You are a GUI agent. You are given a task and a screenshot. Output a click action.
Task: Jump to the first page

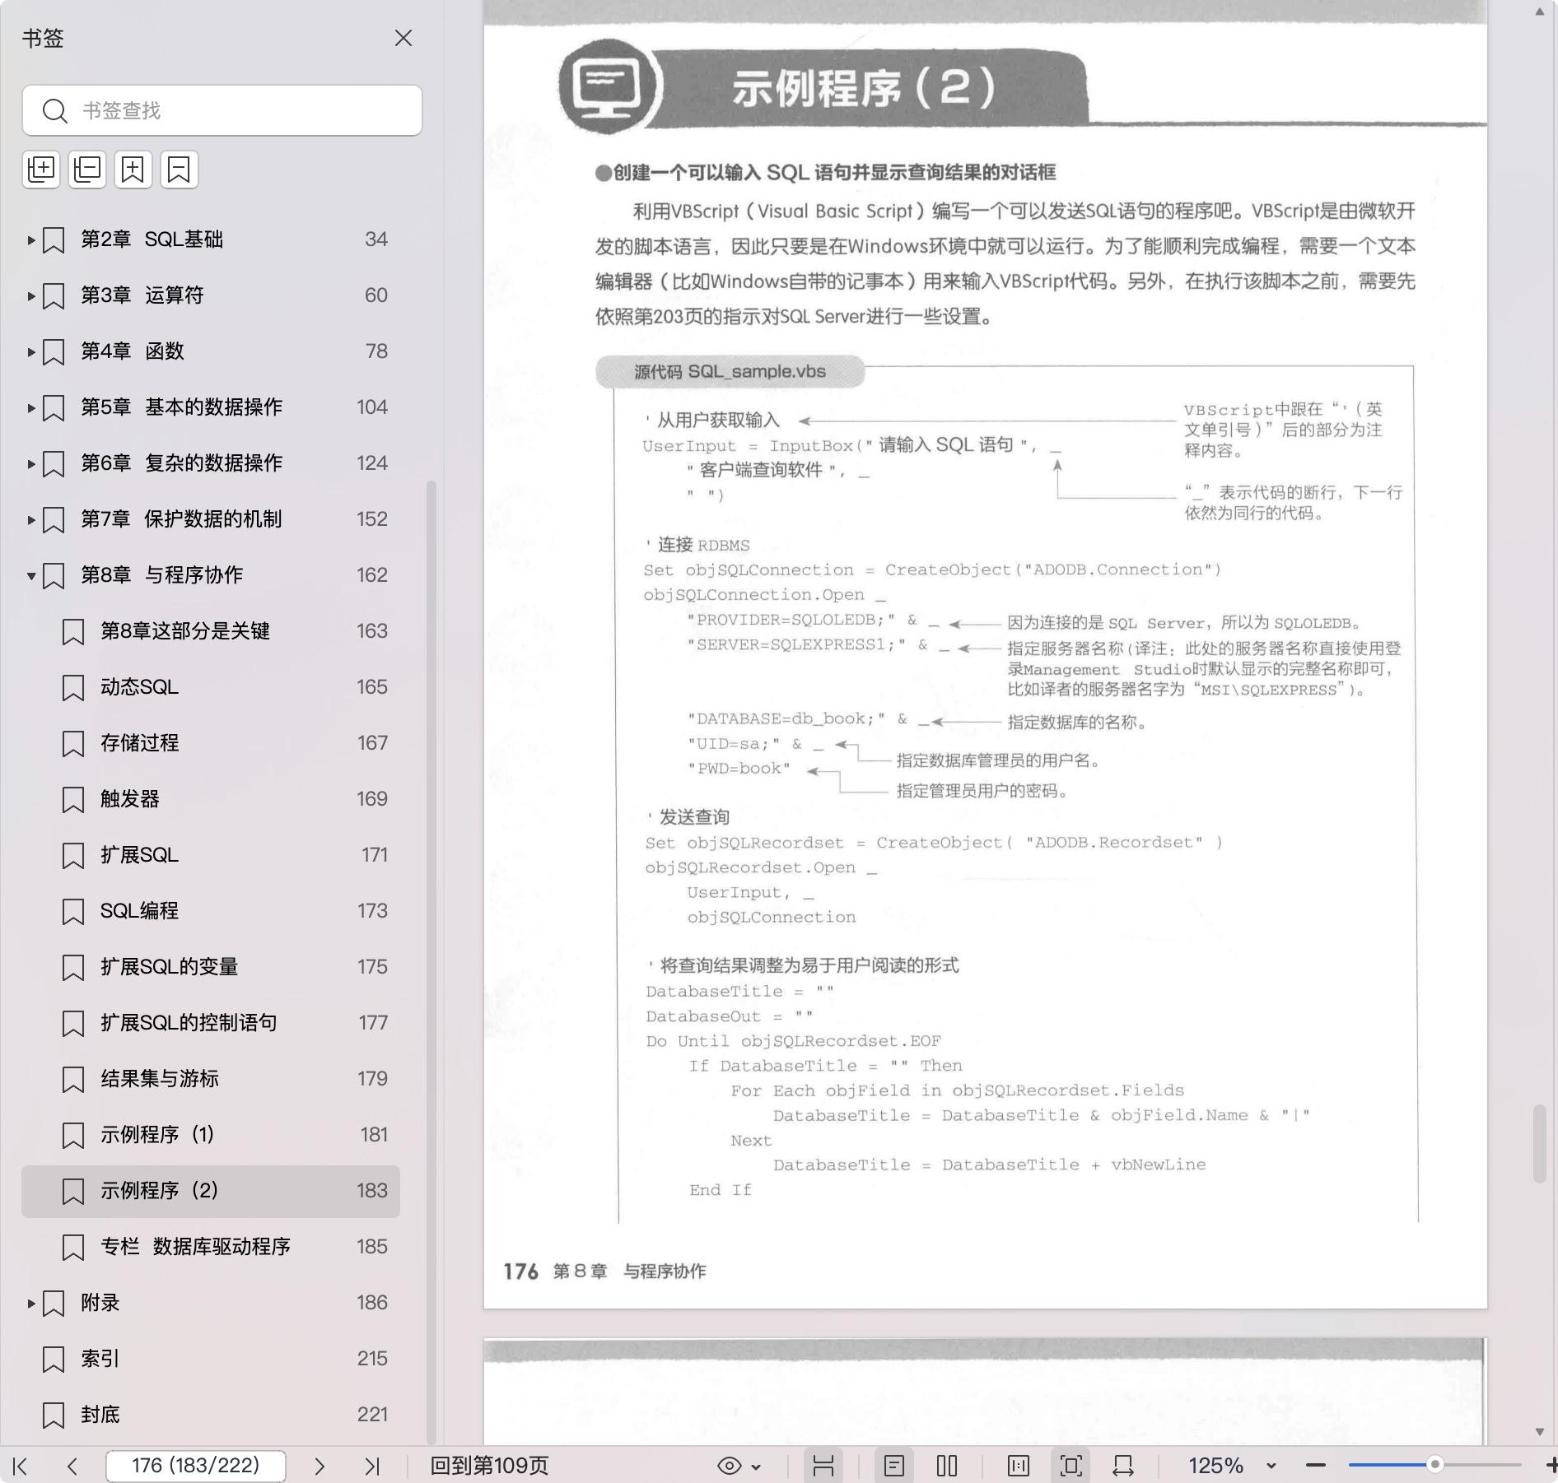[21, 1466]
